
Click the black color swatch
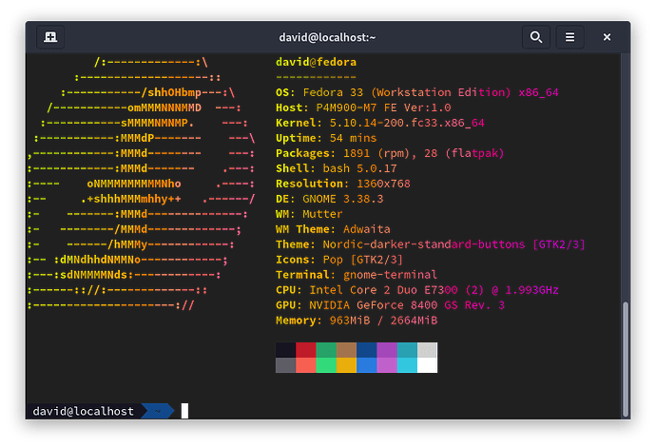pyautogui.click(x=286, y=350)
